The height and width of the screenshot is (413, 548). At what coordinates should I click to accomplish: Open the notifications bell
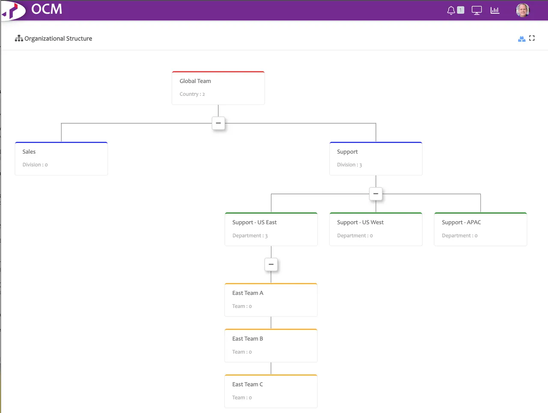coord(451,10)
